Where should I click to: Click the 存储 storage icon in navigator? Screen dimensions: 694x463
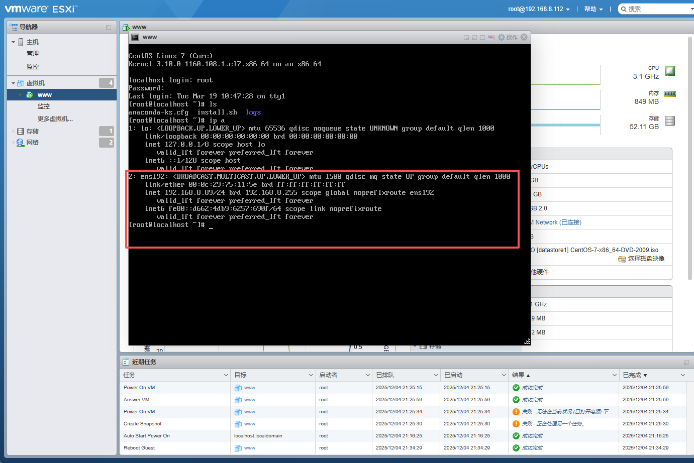[x=21, y=132]
